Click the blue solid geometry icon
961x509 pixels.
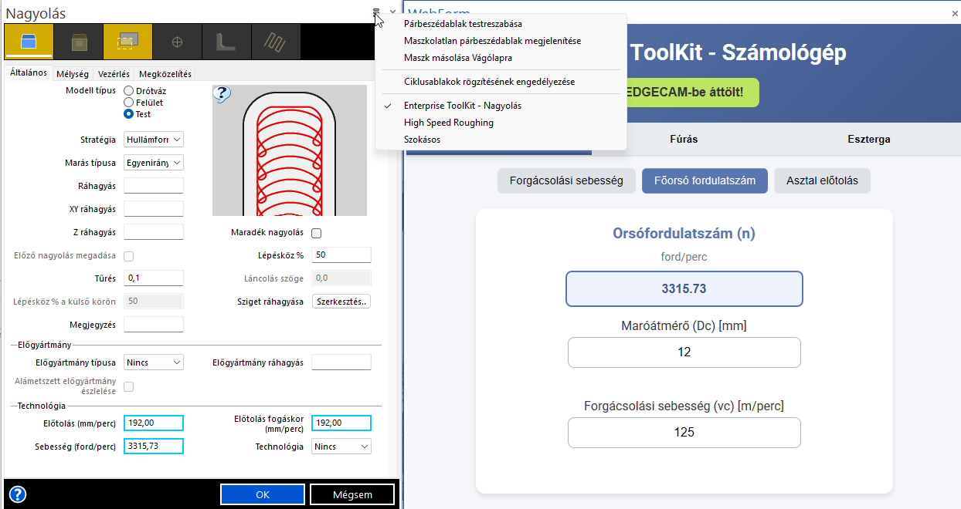coord(29,42)
